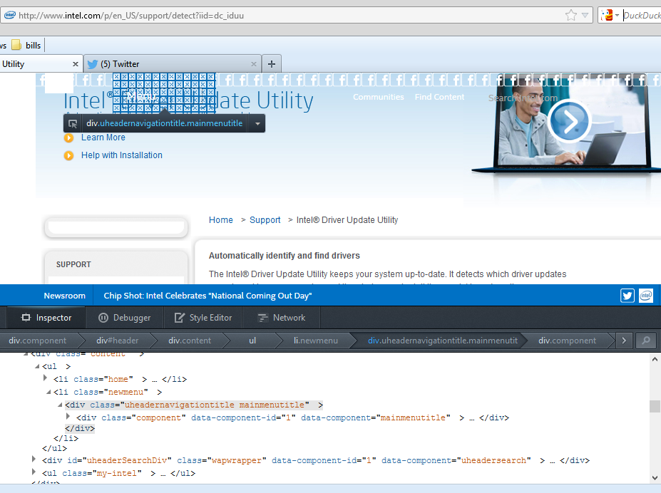Select the ul breadcrumb node
The image size is (661, 493).
pos(252,341)
